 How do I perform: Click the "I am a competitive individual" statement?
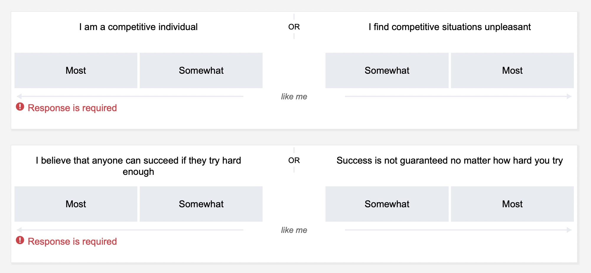pyautogui.click(x=138, y=27)
